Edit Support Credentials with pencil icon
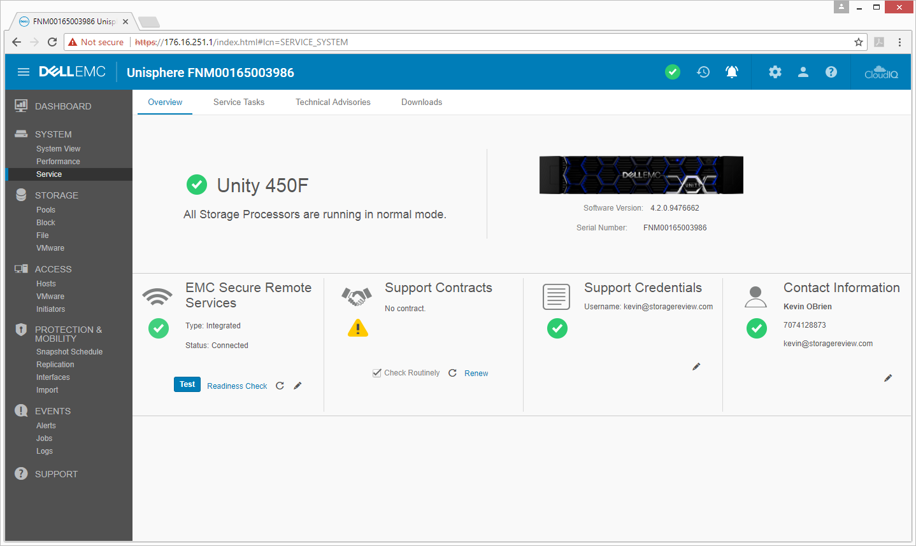 tap(696, 367)
